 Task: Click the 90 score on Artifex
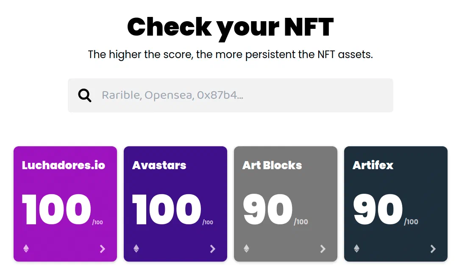pyautogui.click(x=378, y=209)
